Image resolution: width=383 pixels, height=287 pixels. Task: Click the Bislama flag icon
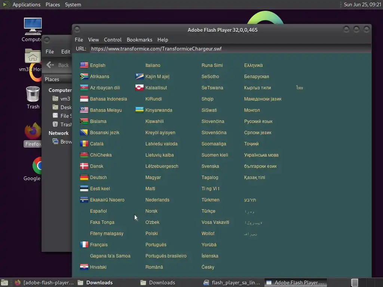84,121
